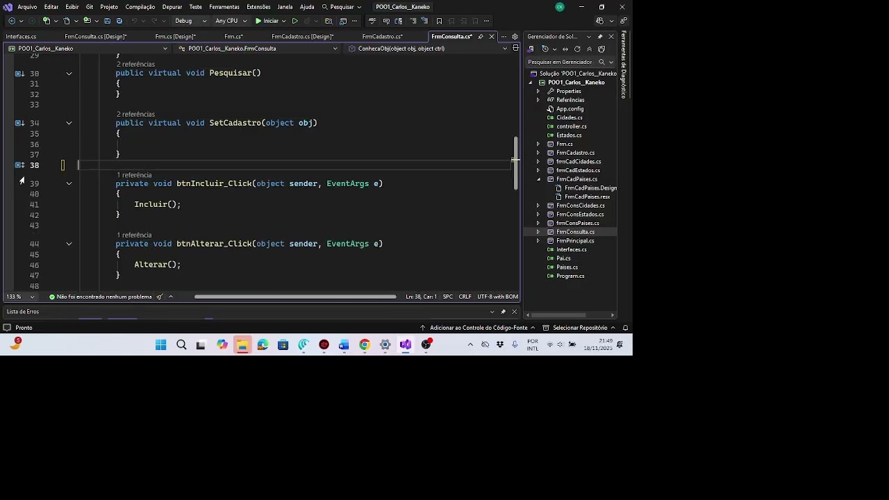Click the Save All toolbar icon
Viewport: 889px width, 500px height.
point(119,21)
